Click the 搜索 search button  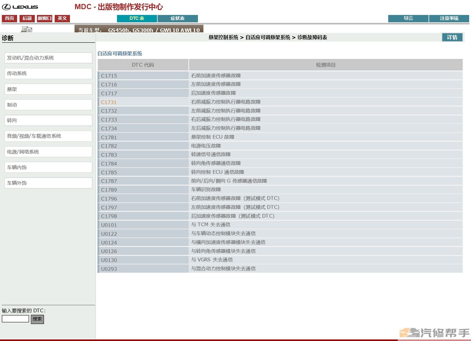pyautogui.click(x=37, y=319)
